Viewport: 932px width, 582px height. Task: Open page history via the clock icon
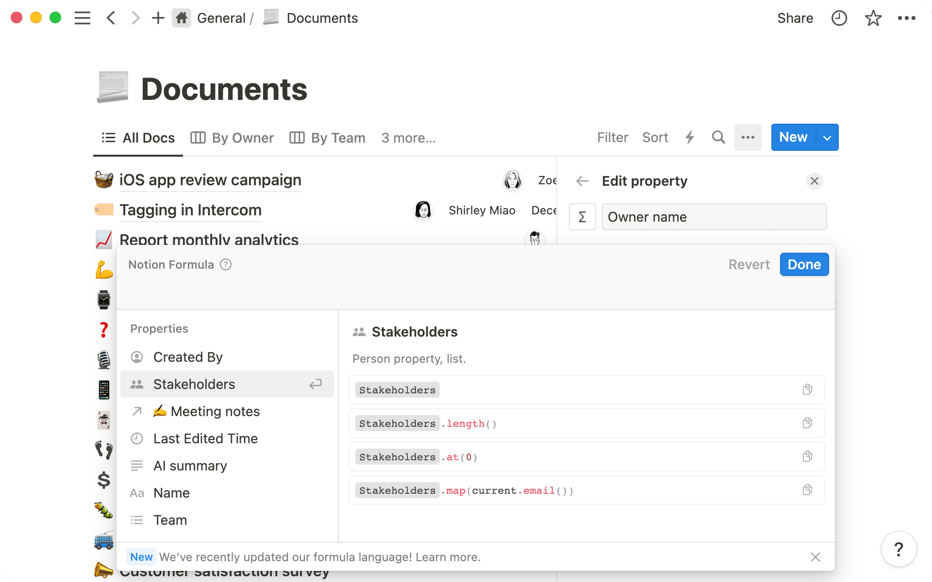pos(839,18)
